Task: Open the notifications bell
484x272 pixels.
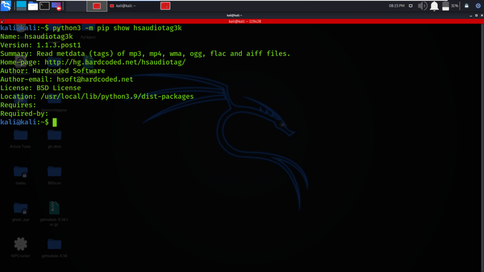Action: coord(434,6)
